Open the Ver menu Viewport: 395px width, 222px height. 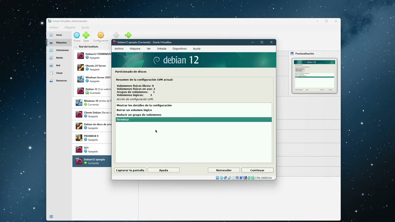[x=149, y=49]
